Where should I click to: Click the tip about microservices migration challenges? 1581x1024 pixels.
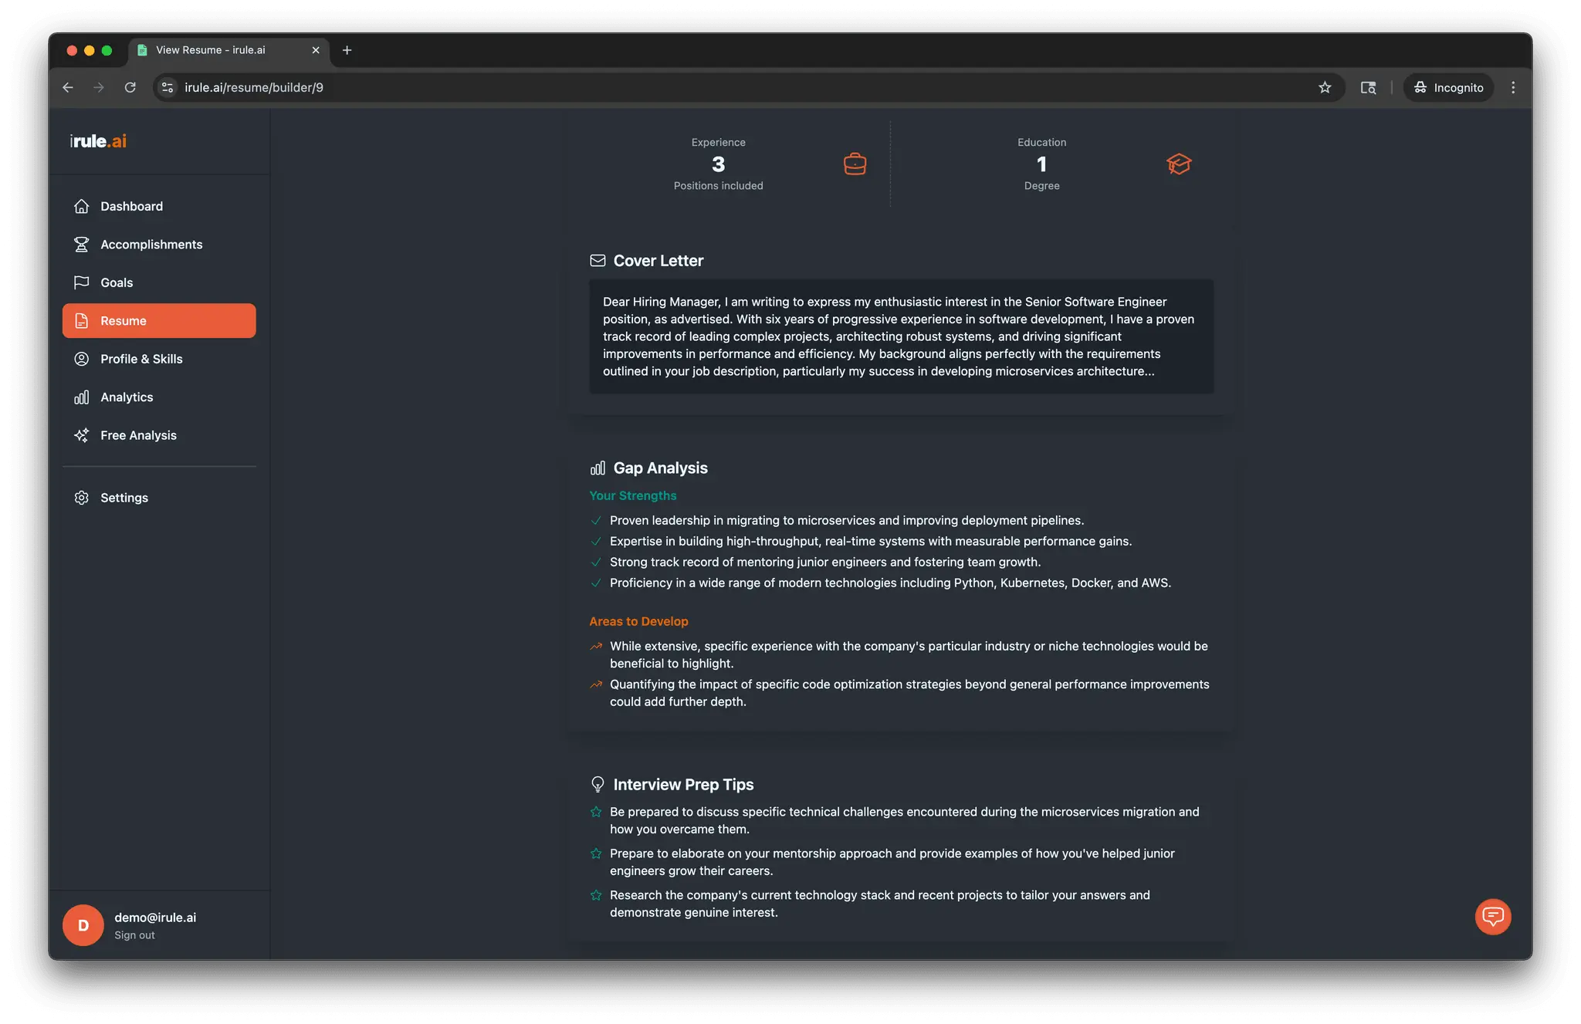tap(905, 820)
